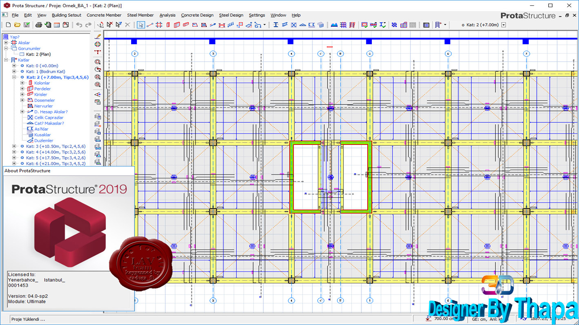579x325 pixels.
Task: Click the Steel I-beam member icon
Action: point(276,25)
